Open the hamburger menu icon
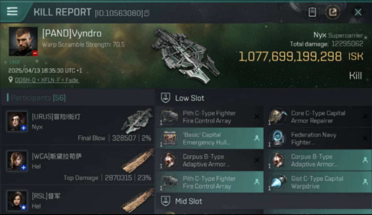 coord(12,11)
